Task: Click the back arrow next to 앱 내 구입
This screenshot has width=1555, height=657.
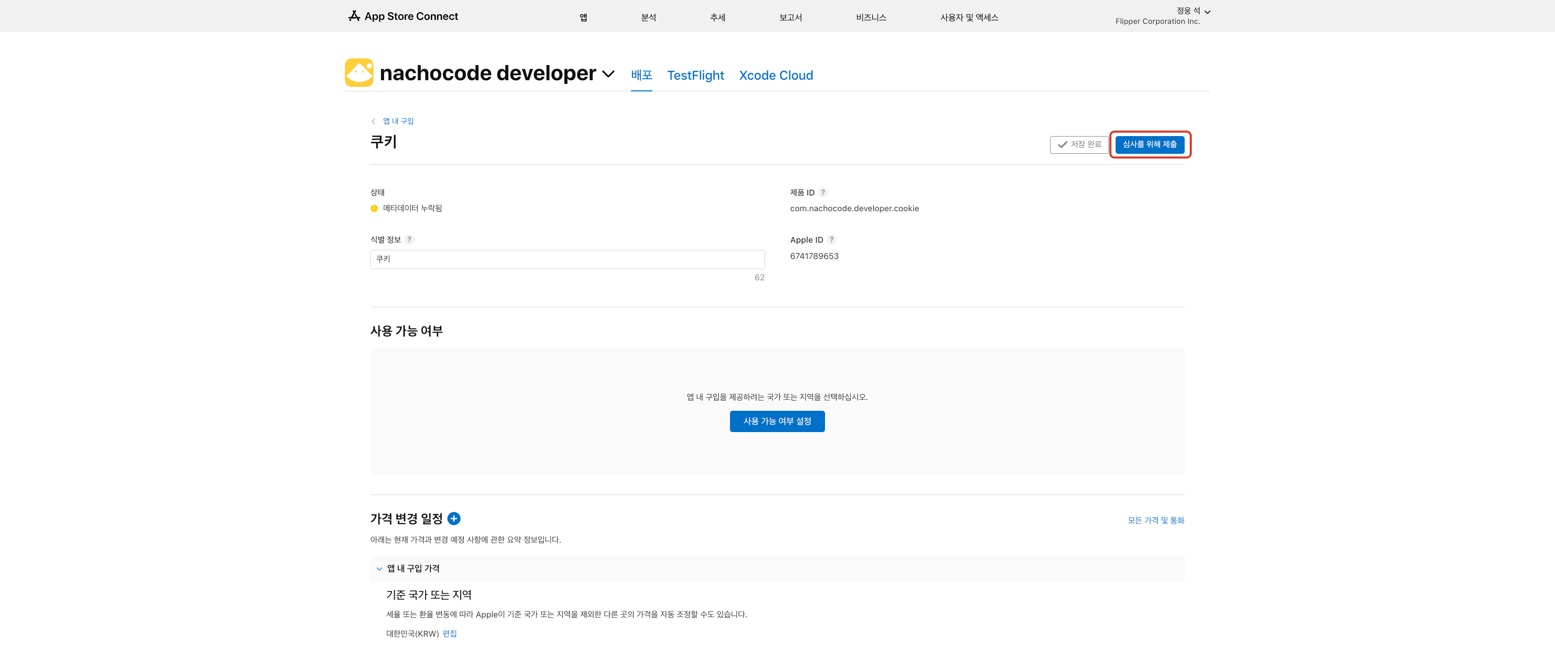Action: 374,121
